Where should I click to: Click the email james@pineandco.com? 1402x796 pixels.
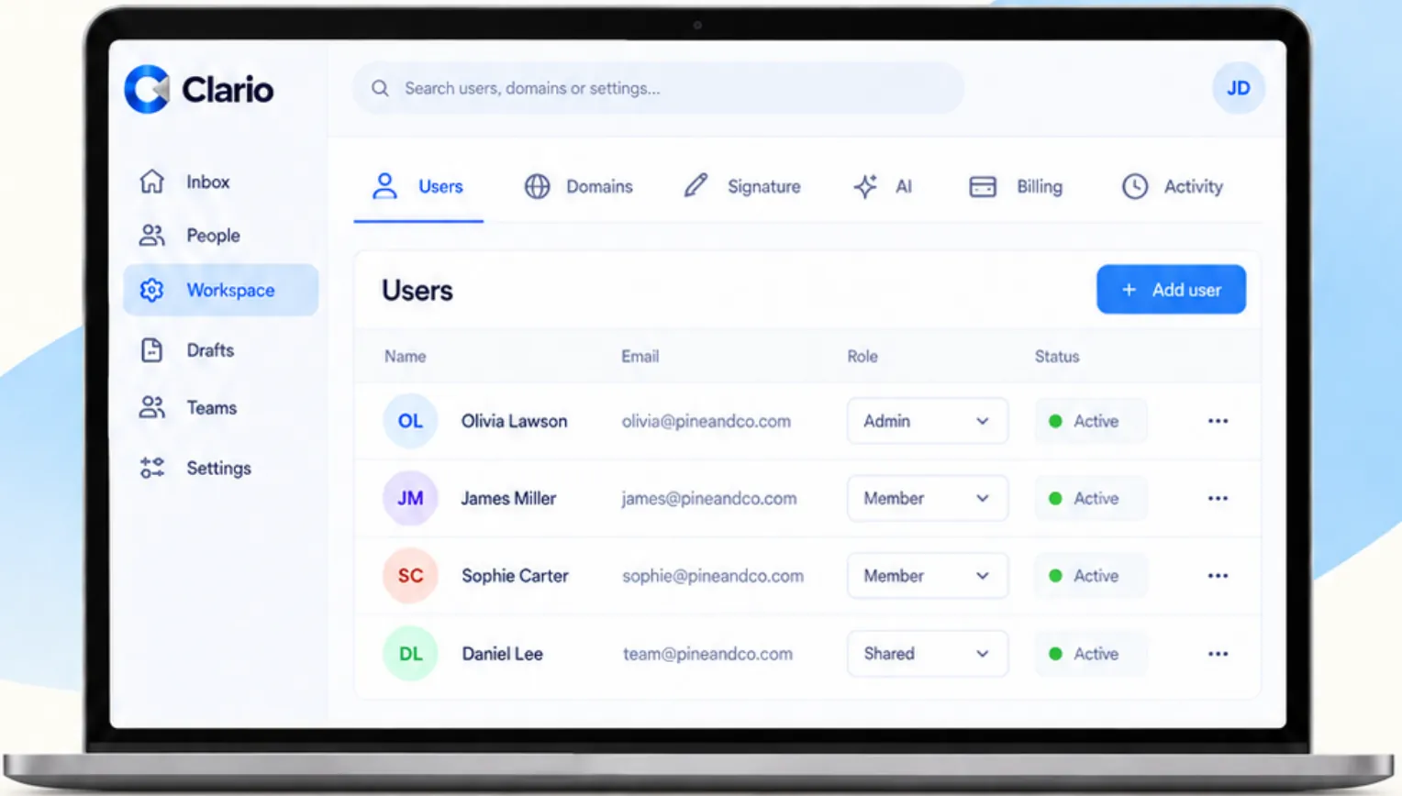708,498
